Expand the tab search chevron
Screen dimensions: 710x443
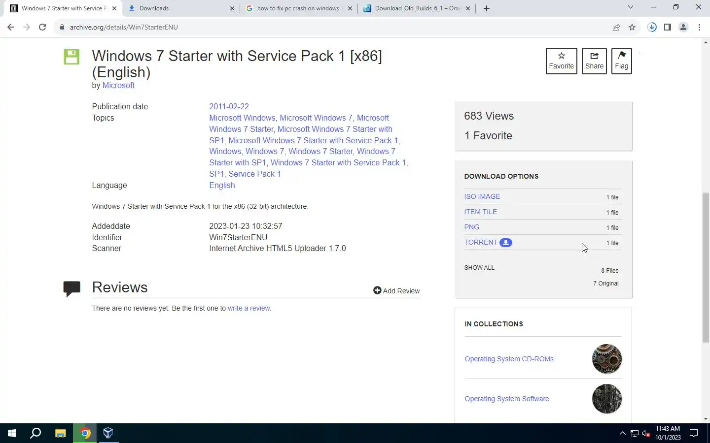[630, 7]
